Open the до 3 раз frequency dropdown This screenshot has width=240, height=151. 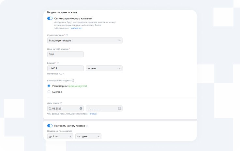[60, 137]
